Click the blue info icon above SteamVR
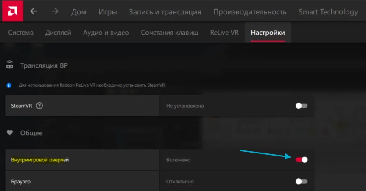This screenshot has width=366, height=191. [x=9, y=85]
